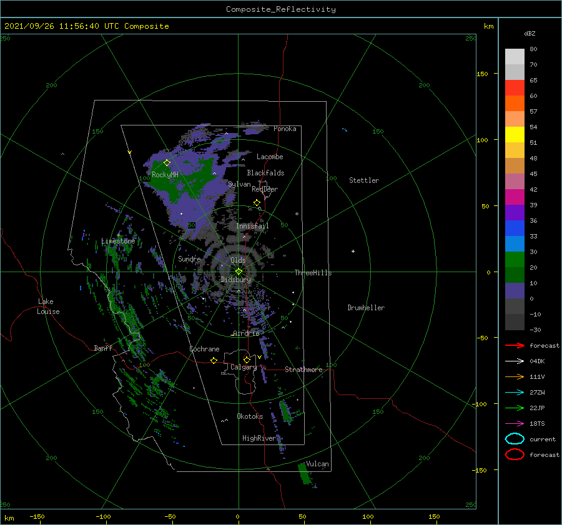Click the red forecast arrow icon
562x525 pixels.
(x=515, y=345)
